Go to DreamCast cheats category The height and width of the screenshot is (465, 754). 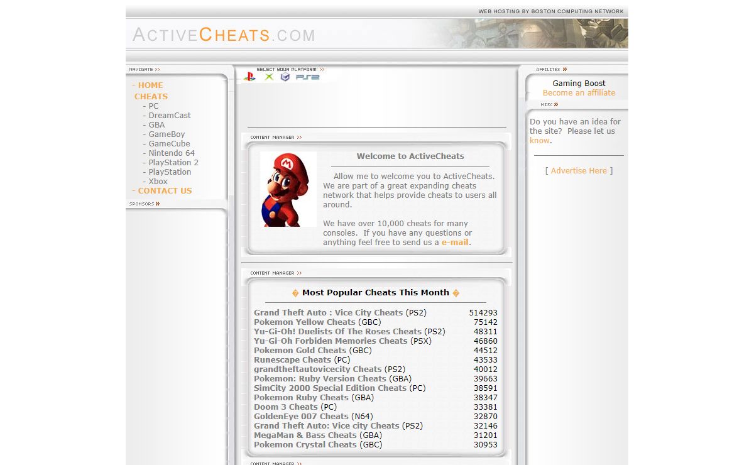pos(170,115)
